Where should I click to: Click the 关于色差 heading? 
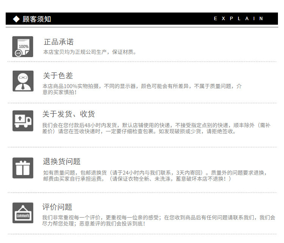(x=58, y=76)
